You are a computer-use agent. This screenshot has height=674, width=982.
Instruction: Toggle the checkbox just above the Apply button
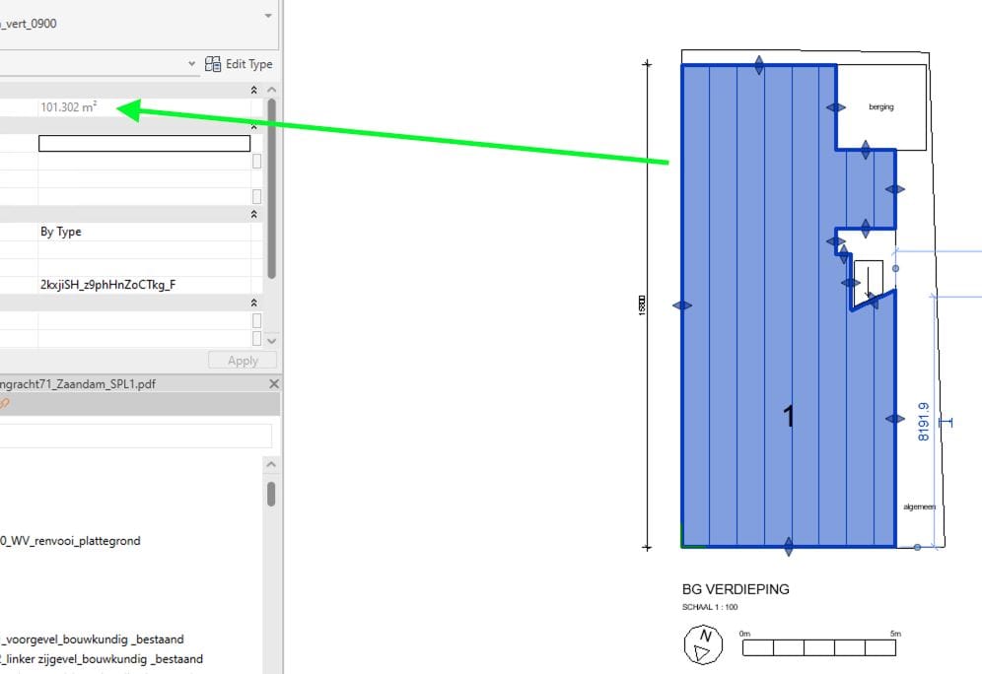[x=257, y=338]
